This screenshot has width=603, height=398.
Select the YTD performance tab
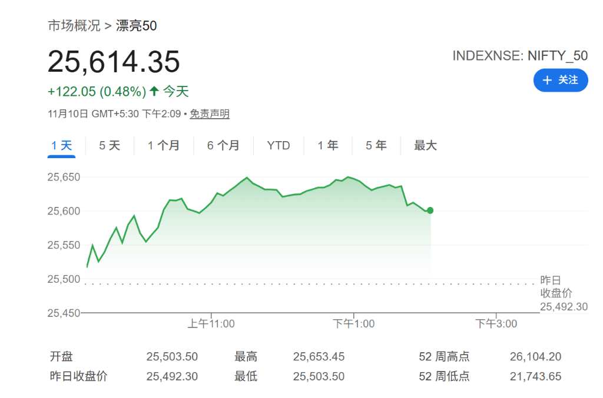[279, 145]
